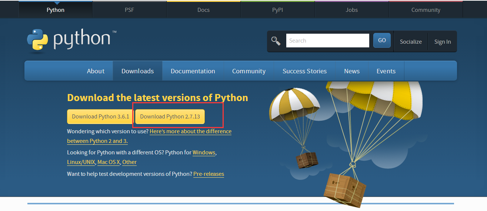487x211 pixels.
Task: Switch to the Docs top tab
Action: tap(203, 10)
